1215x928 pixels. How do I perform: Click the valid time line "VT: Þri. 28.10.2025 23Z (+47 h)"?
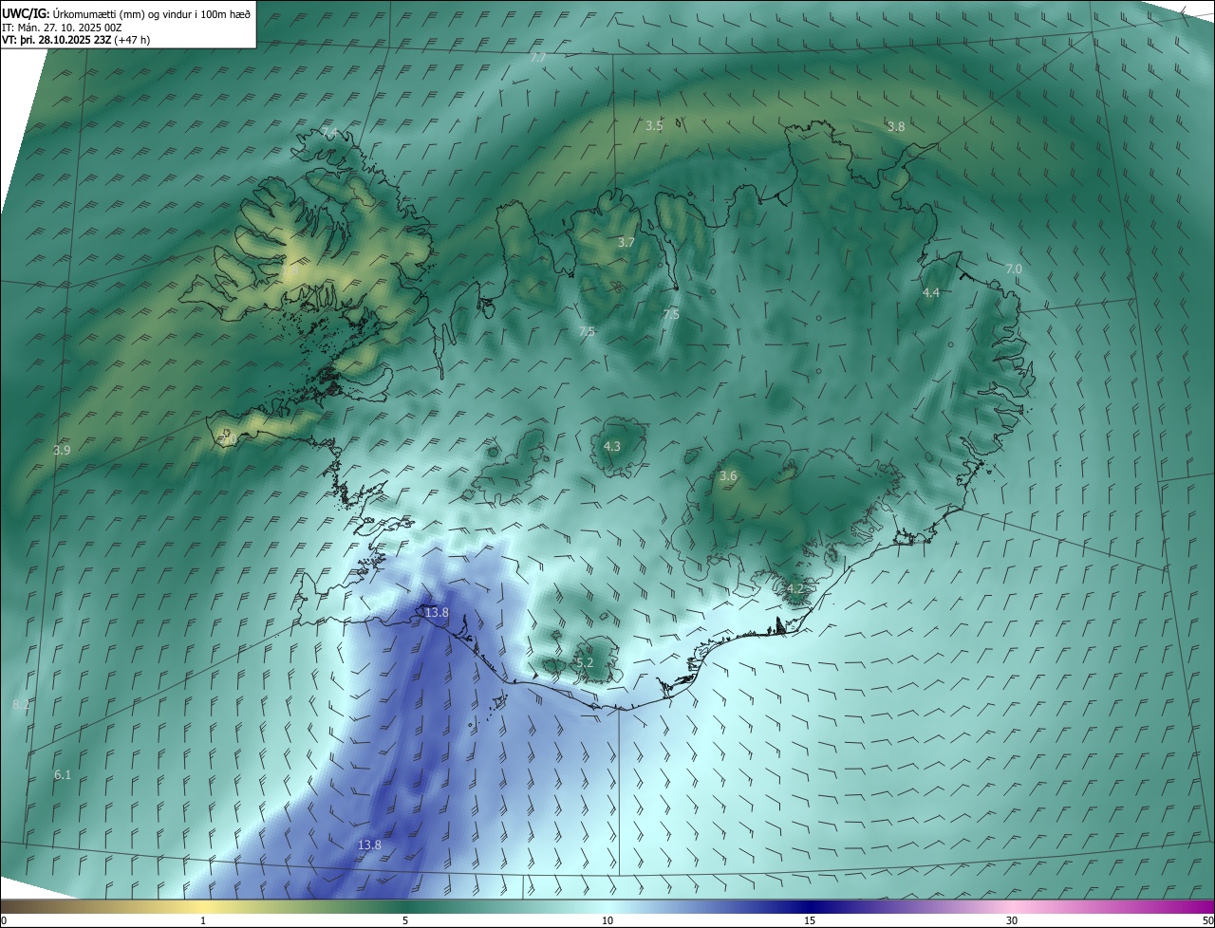76,39
